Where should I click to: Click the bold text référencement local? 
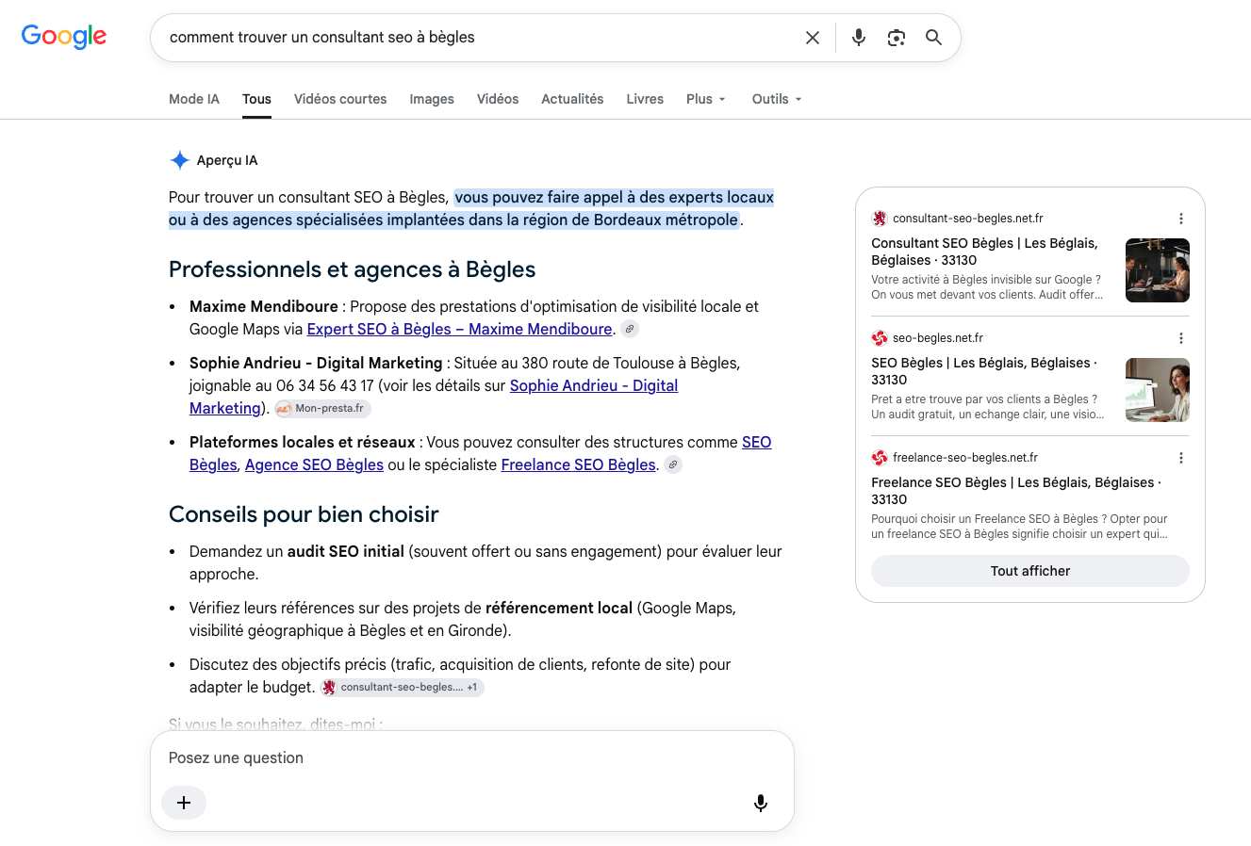(x=559, y=609)
